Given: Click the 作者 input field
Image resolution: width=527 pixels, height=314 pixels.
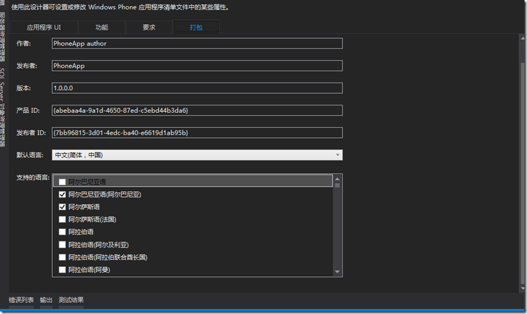Looking at the screenshot, I should 197,43.
